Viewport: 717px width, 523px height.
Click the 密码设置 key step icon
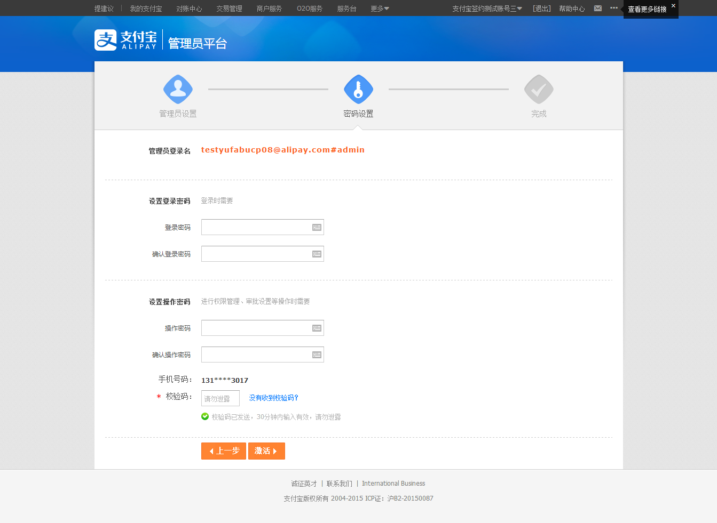[358, 89]
